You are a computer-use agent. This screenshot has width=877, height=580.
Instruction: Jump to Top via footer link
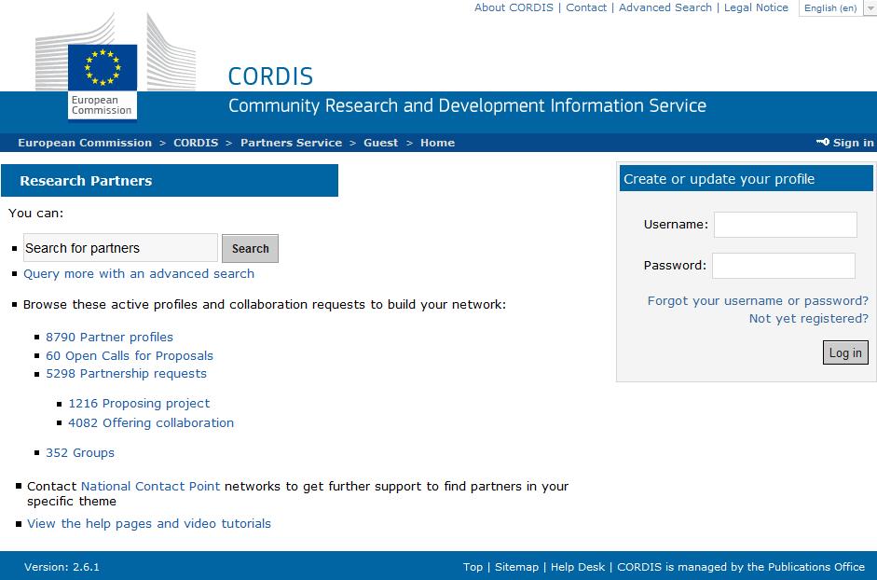tap(473, 567)
